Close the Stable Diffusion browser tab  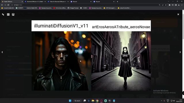point(22,2)
